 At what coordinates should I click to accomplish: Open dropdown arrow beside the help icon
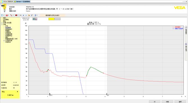tap(37, 15)
